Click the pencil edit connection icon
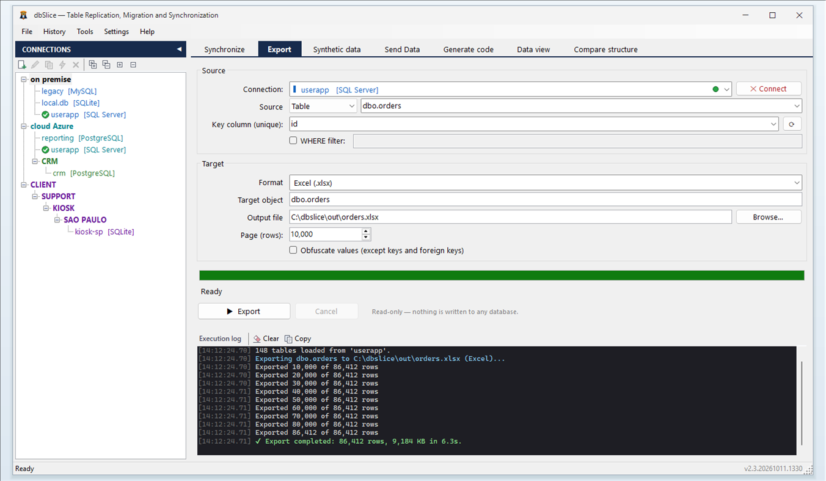826x481 pixels. tap(35, 65)
